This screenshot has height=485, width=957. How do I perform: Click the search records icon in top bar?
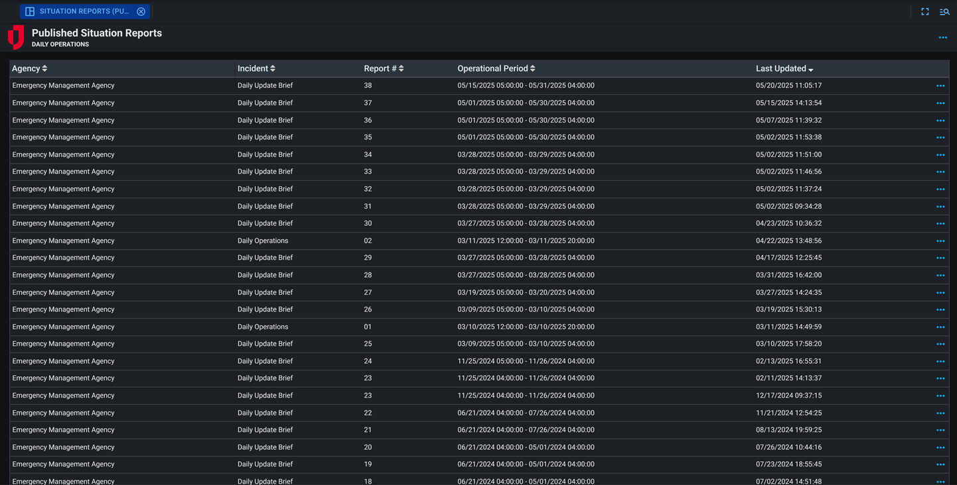[944, 11]
